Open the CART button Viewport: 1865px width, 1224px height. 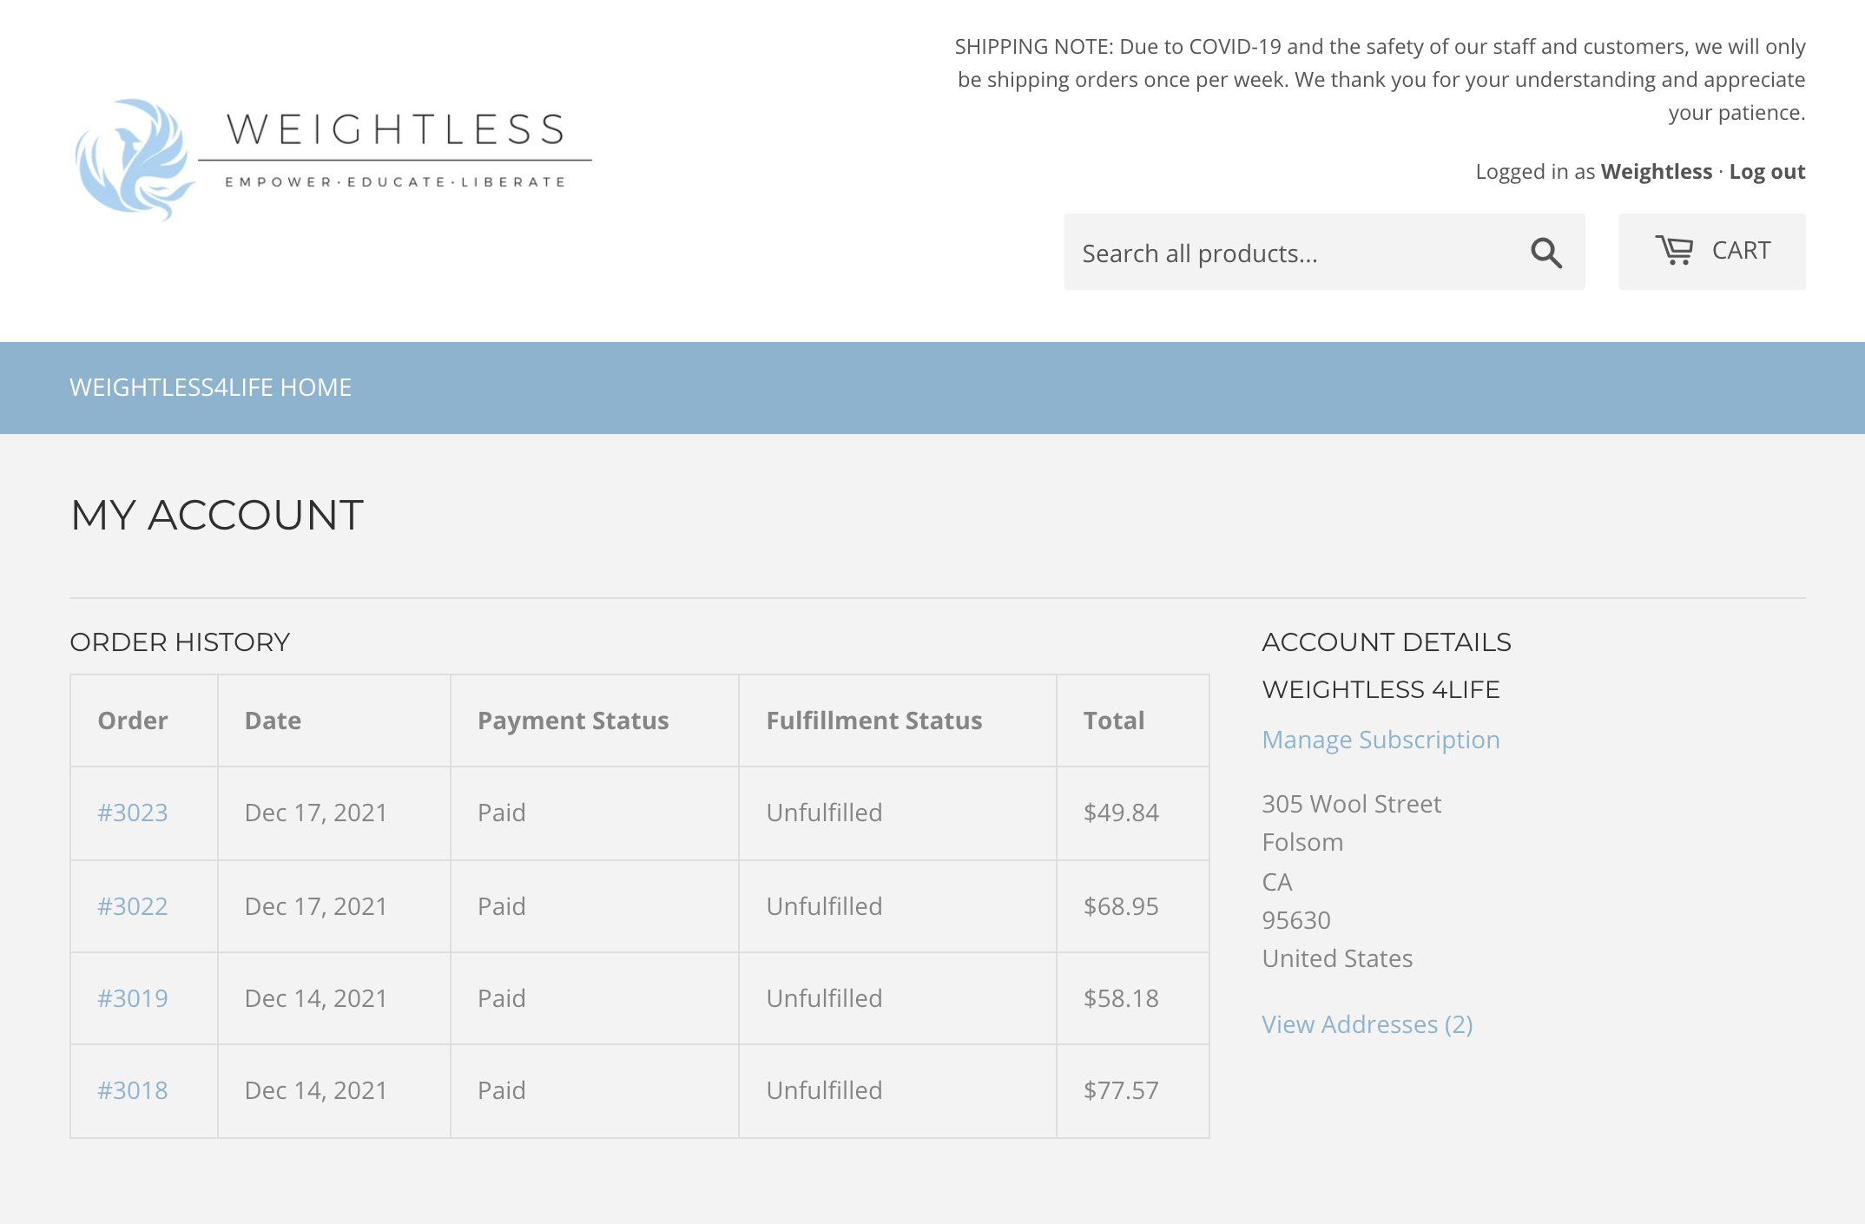(x=1711, y=252)
